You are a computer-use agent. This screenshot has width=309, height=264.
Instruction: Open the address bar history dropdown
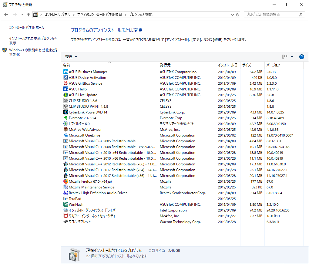[232, 15]
